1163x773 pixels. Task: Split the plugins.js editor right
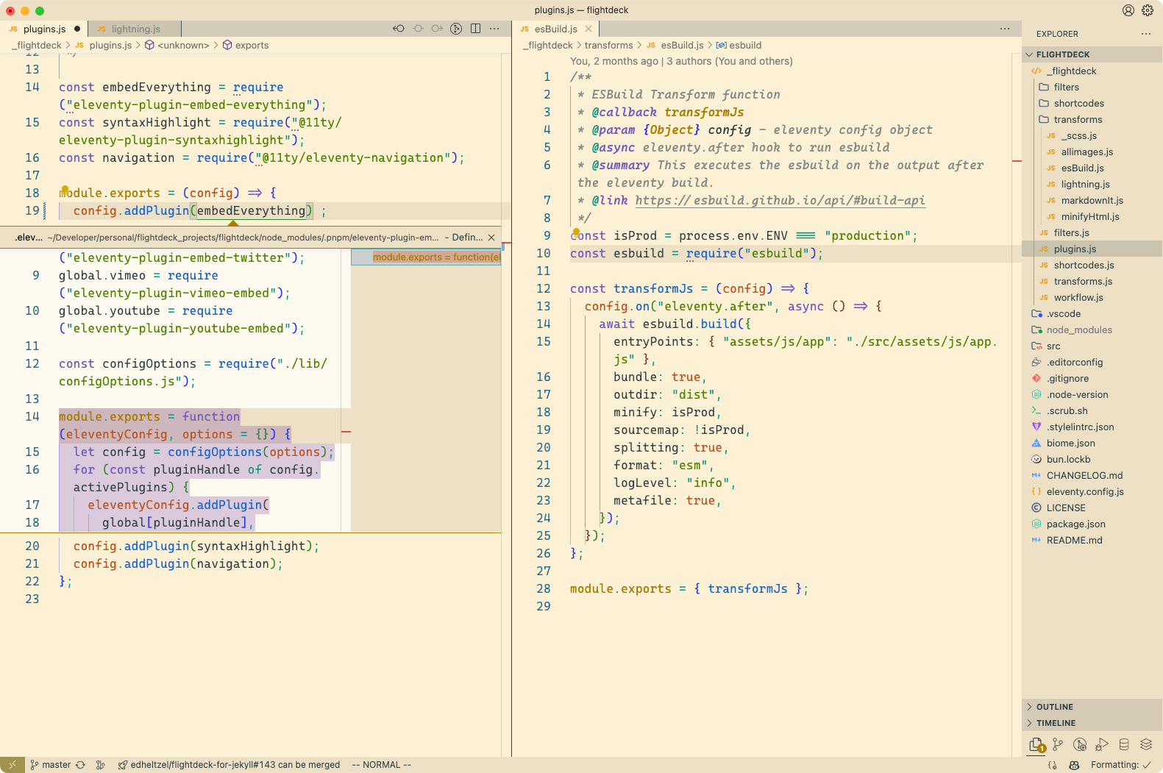pyautogui.click(x=475, y=29)
